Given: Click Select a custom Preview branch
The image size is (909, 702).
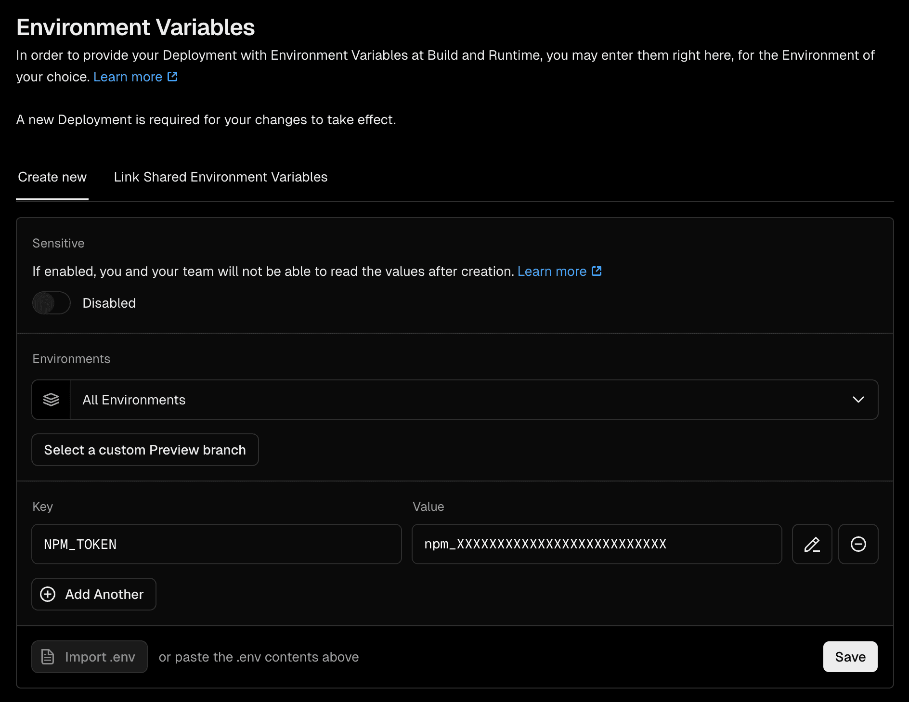Looking at the screenshot, I should coord(144,450).
